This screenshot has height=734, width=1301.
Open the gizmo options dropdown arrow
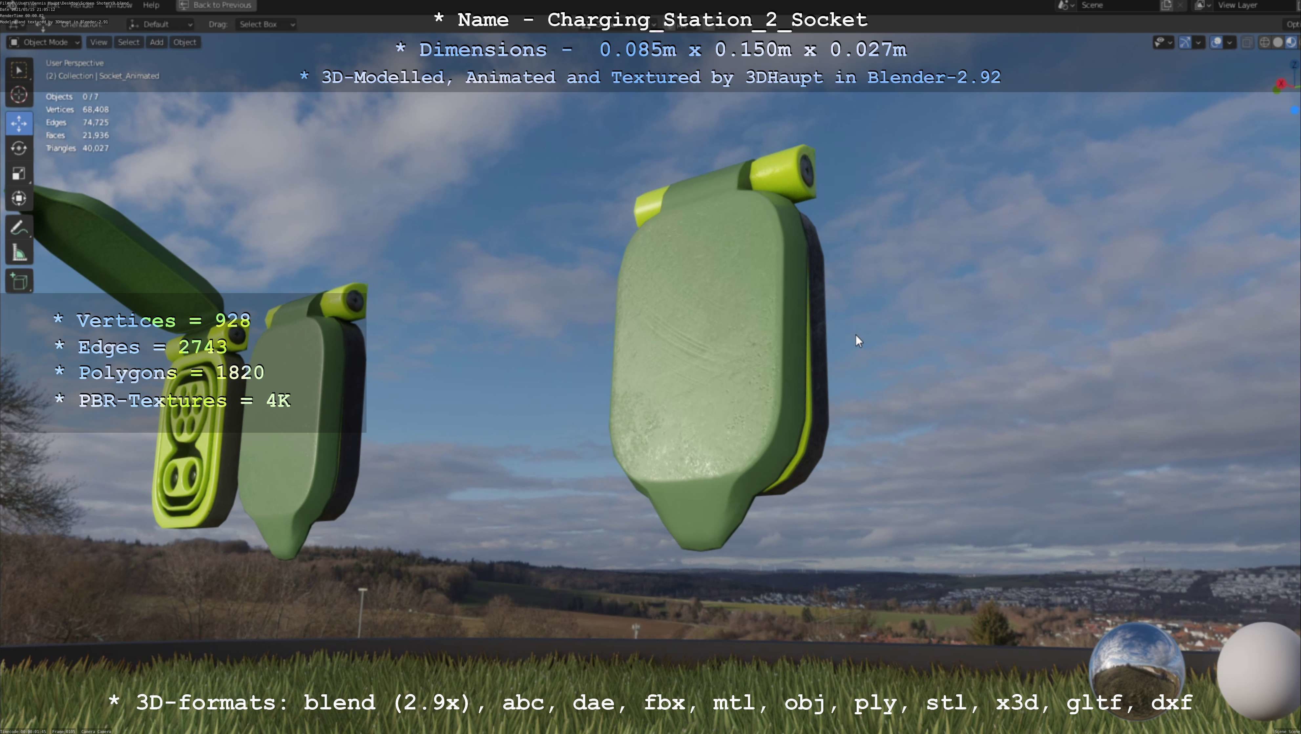(1199, 42)
